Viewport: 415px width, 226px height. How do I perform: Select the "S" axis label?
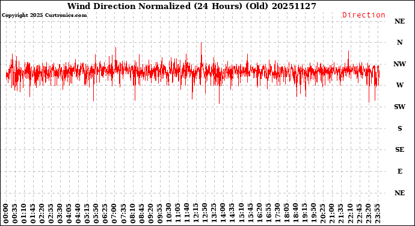click(399, 128)
